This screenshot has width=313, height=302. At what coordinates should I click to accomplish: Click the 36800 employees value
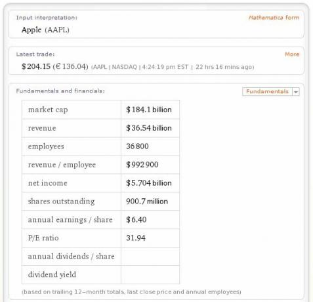tap(137, 146)
